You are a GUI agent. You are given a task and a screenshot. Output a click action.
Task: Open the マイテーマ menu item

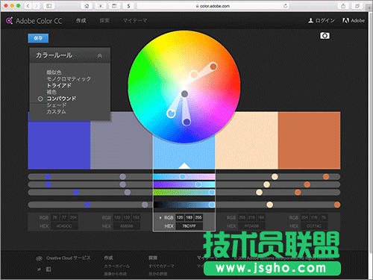135,21
